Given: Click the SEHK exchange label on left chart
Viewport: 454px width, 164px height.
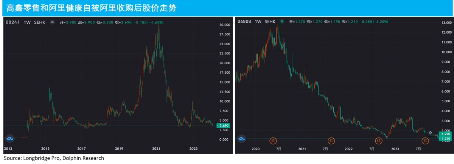Looking at the screenshot, I should click(39, 22).
